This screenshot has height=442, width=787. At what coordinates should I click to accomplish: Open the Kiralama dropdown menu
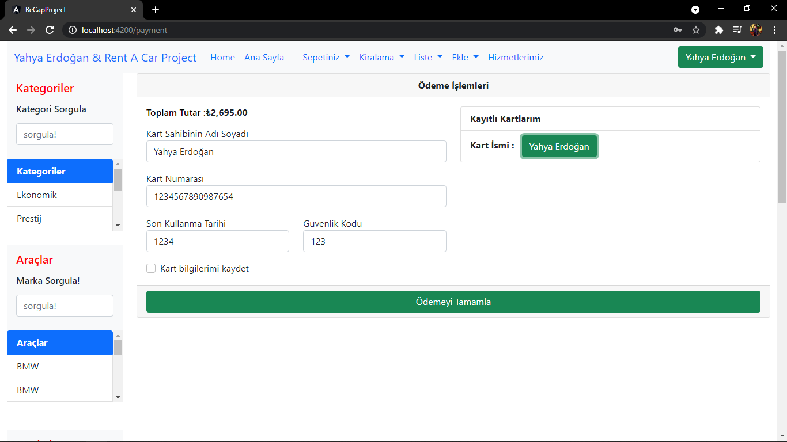click(381, 57)
